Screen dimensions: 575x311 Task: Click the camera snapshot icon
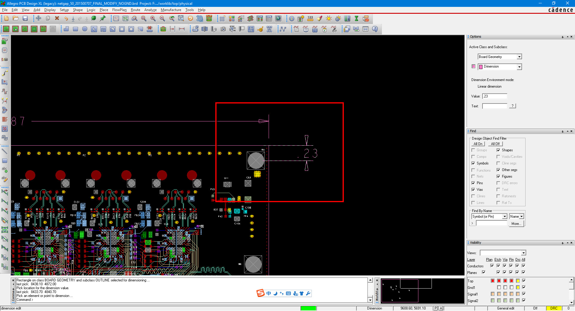pos(223,29)
